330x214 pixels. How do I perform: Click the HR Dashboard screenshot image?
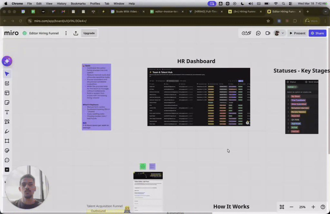[x=199, y=97]
